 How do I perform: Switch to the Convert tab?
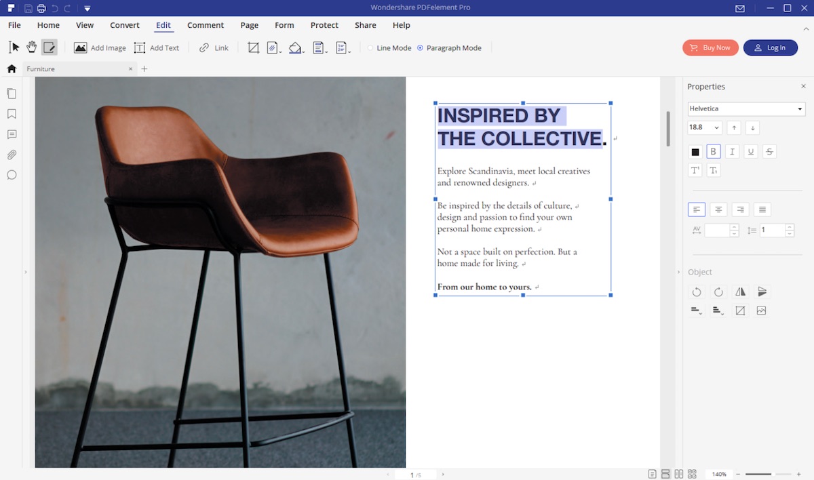[125, 25]
